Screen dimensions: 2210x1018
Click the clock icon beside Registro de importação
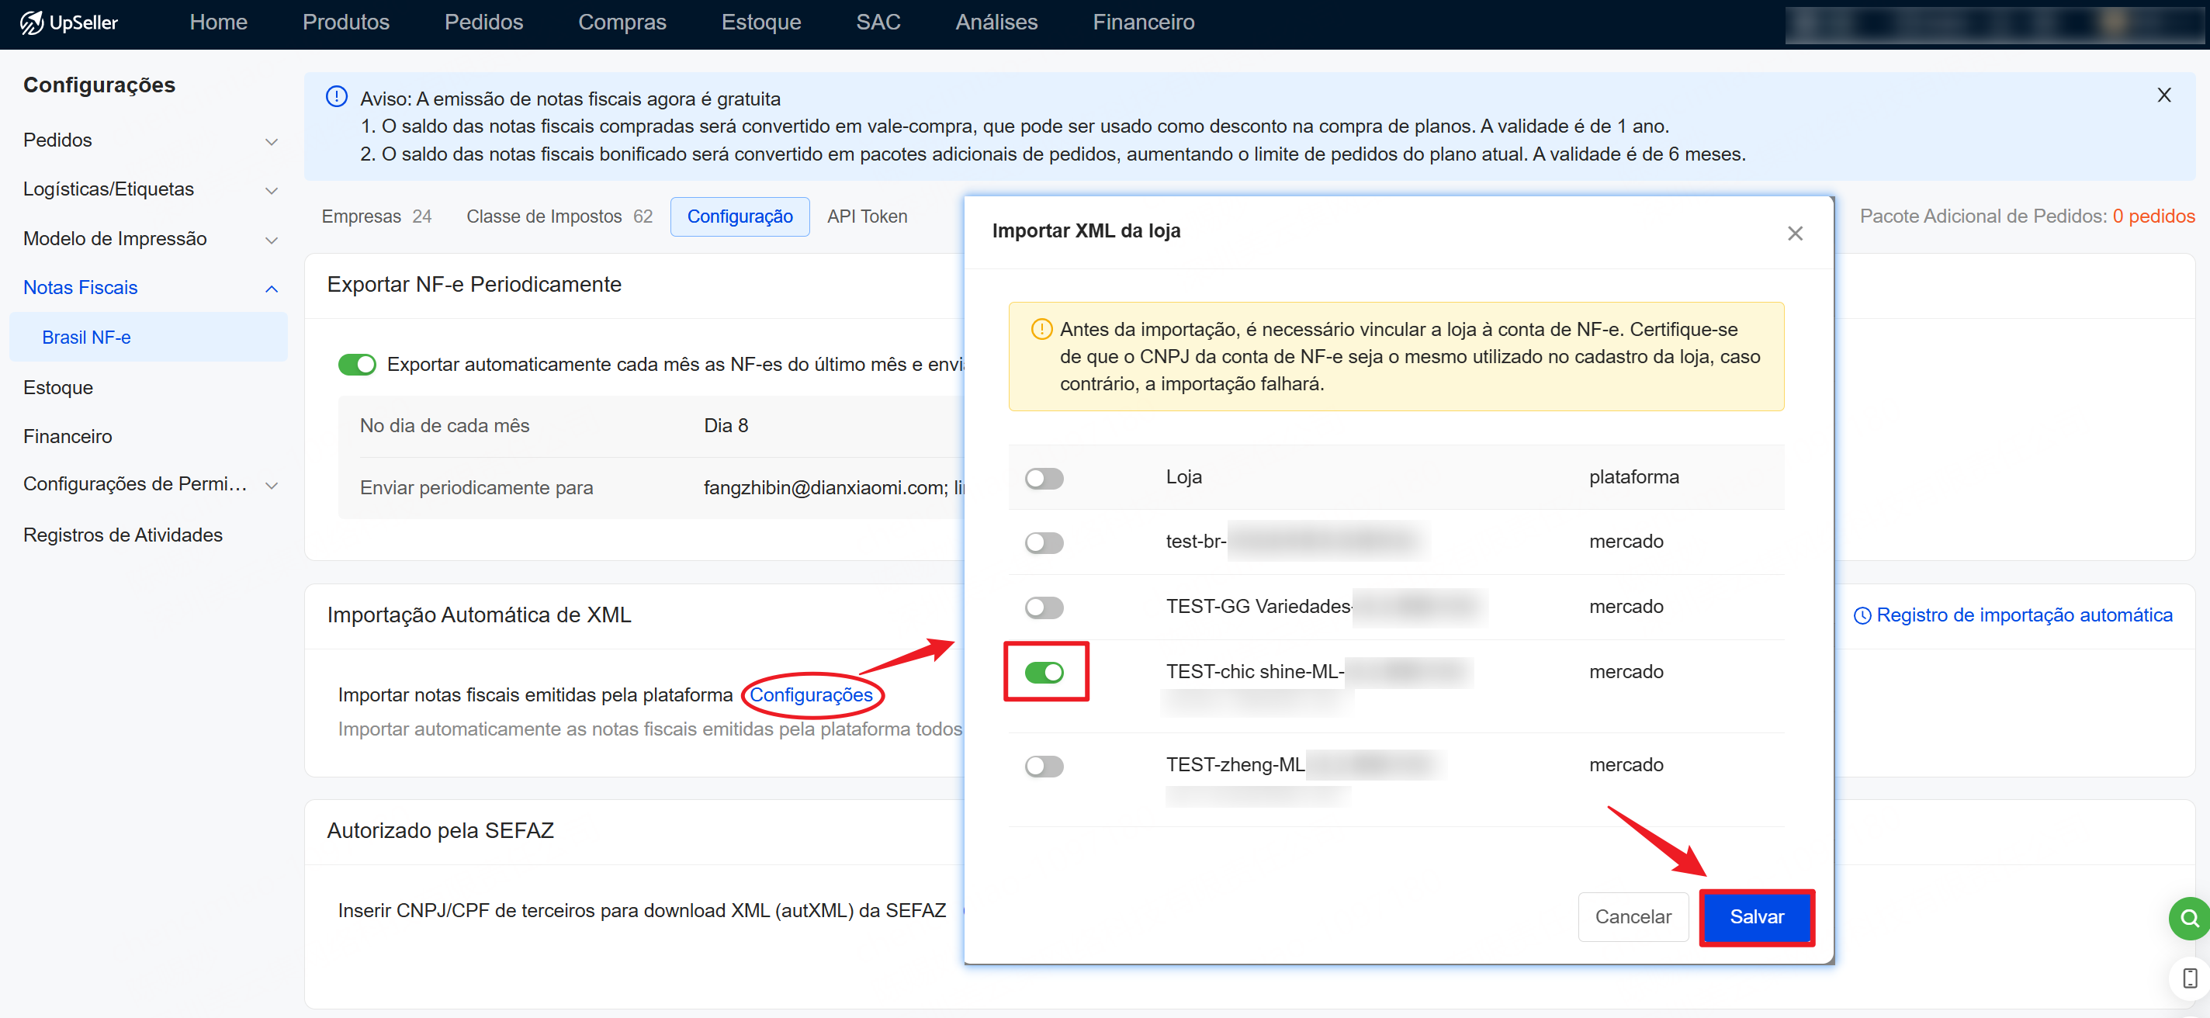click(x=1862, y=616)
